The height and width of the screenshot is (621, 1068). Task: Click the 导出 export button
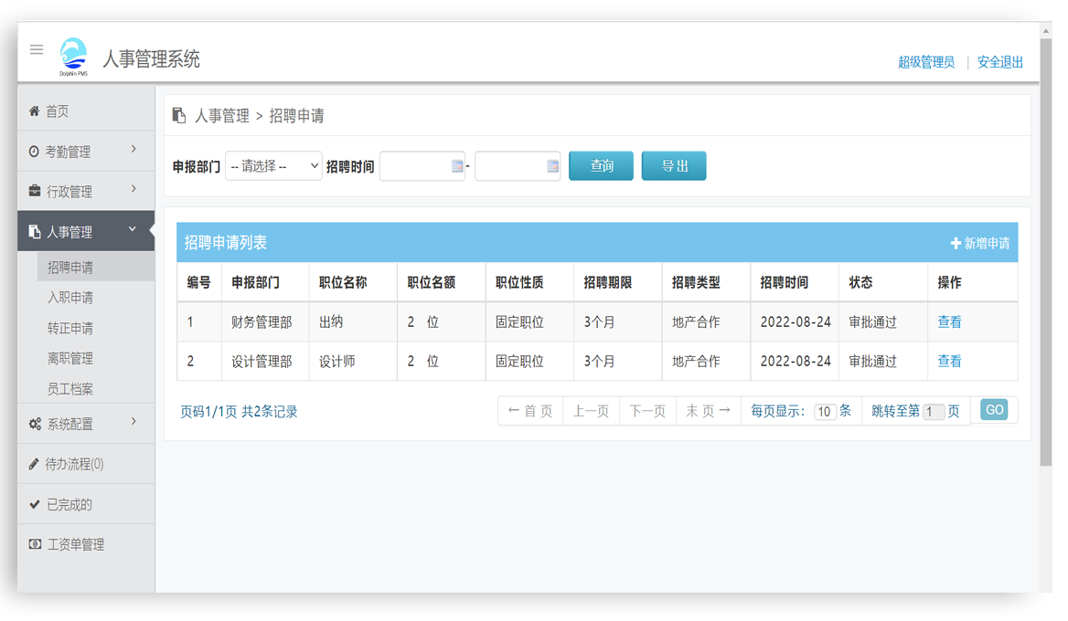coord(674,165)
